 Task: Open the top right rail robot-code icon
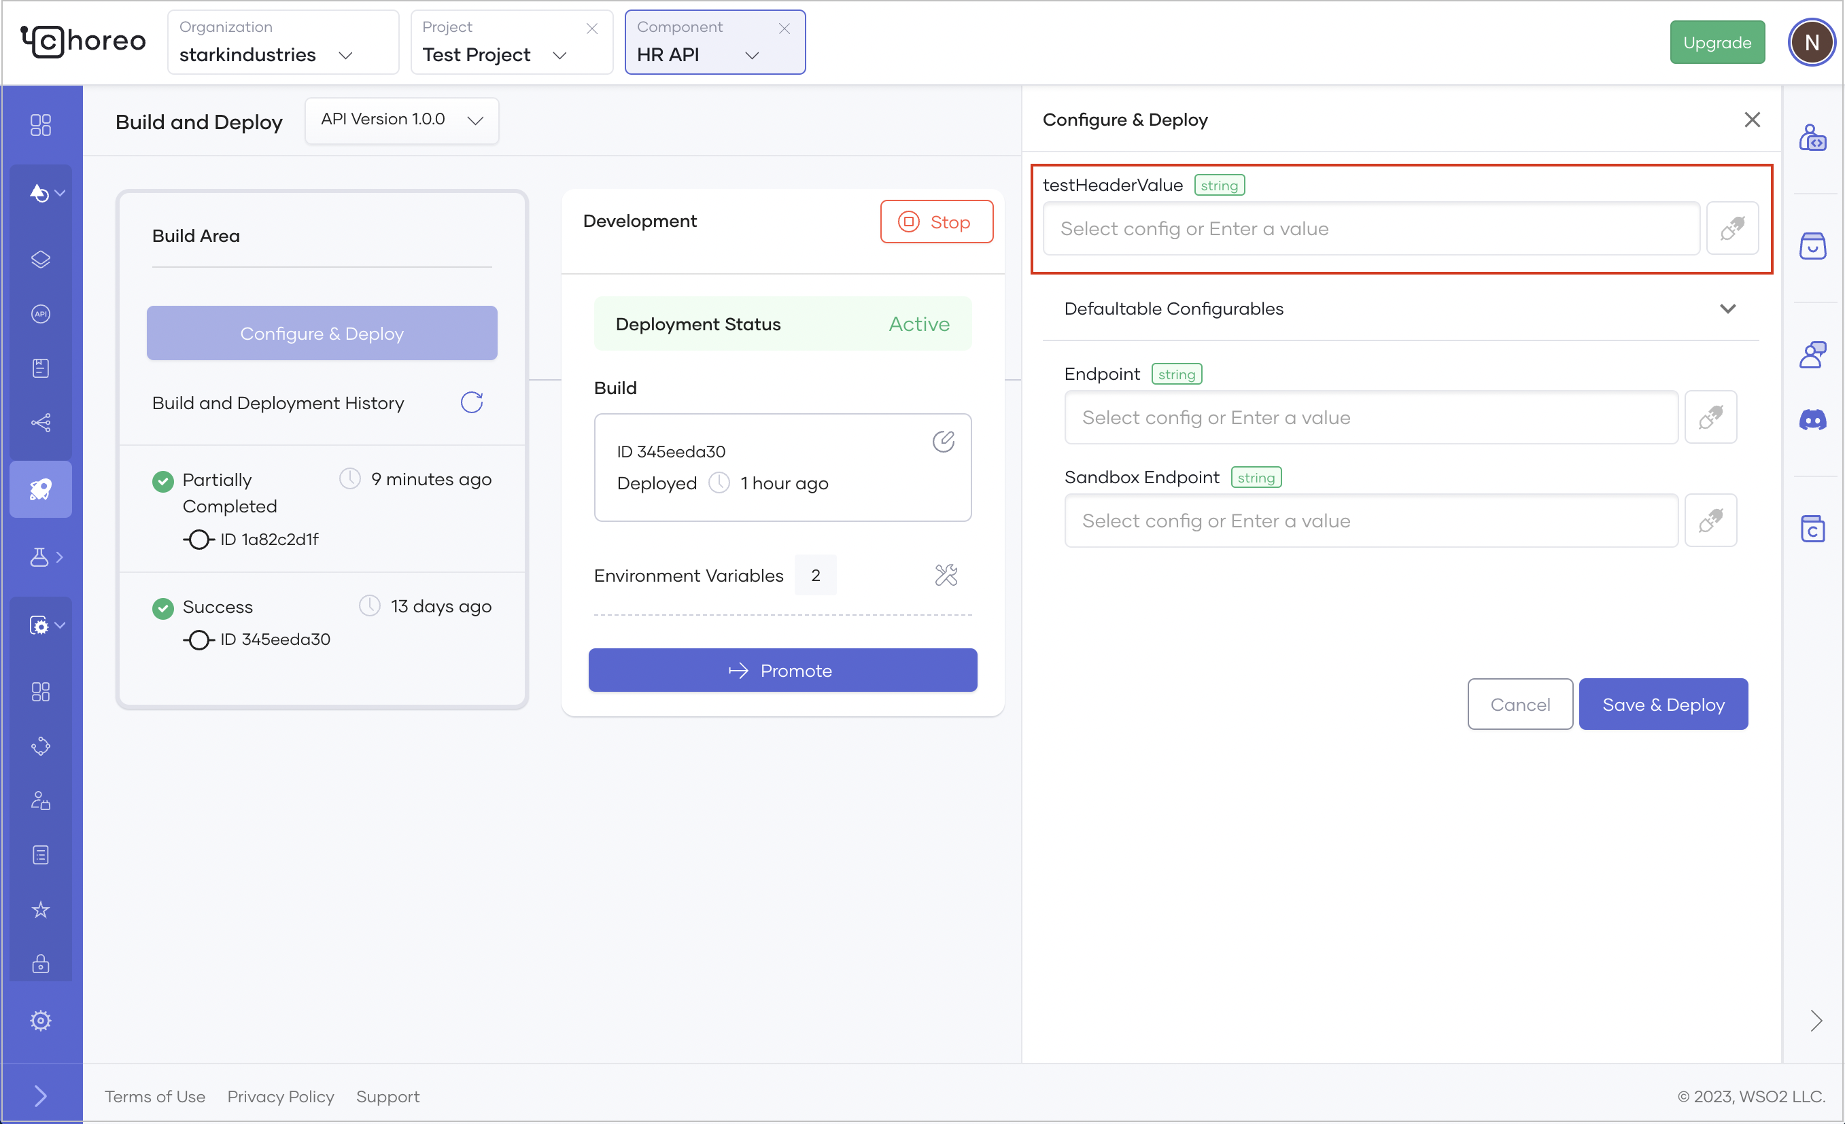(x=1813, y=138)
